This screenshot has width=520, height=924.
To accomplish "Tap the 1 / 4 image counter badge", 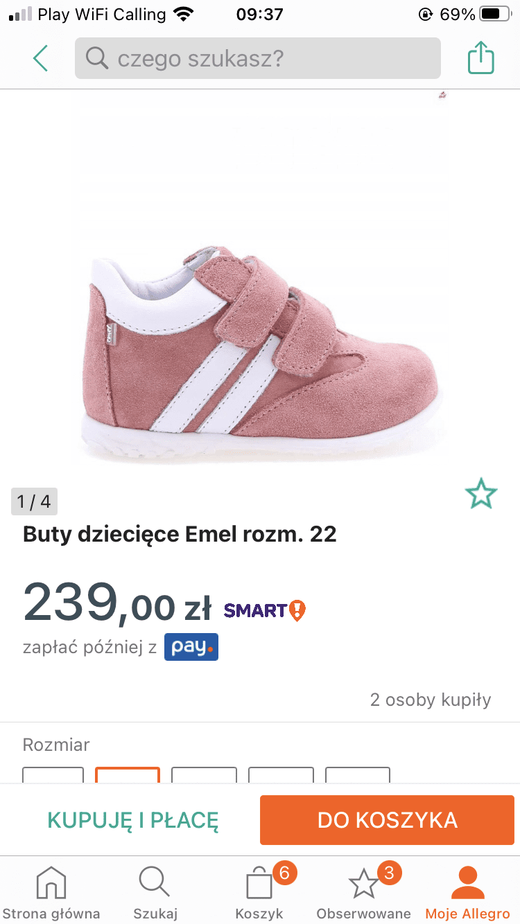I will click(34, 501).
